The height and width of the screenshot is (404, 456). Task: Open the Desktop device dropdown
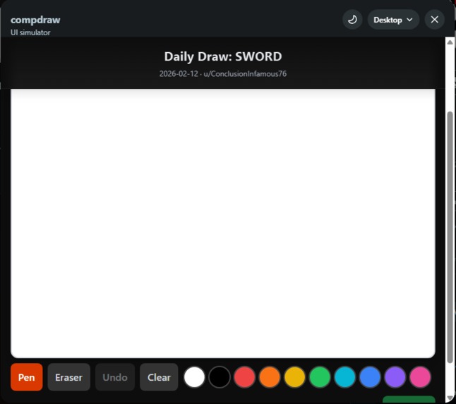(x=393, y=20)
